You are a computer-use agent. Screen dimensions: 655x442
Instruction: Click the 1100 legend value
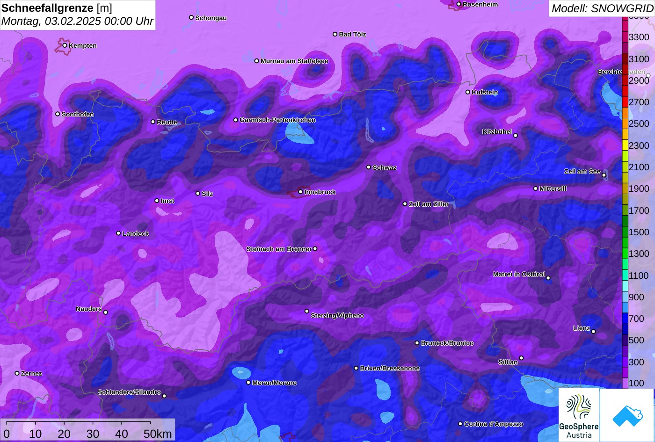[639, 275]
